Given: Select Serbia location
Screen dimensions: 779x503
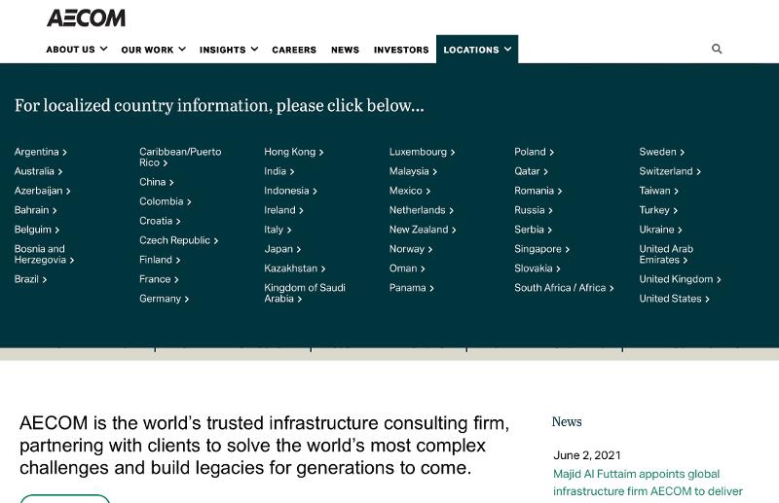Looking at the screenshot, I should [x=533, y=230].
